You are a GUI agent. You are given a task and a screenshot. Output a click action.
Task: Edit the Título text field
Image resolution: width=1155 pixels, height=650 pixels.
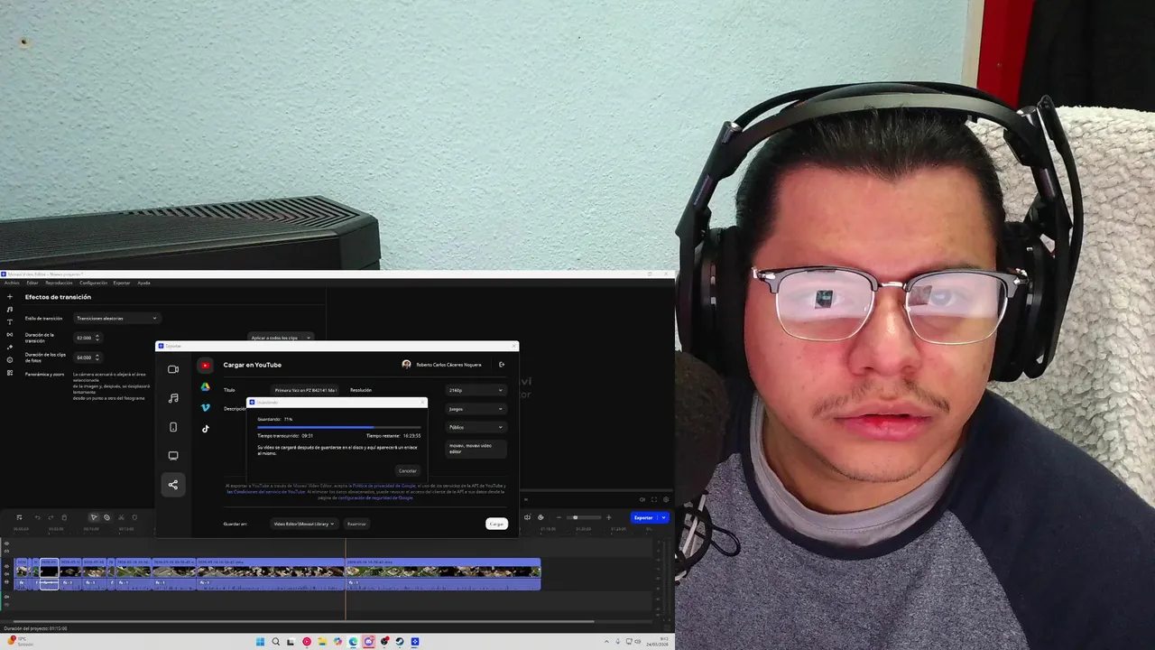click(304, 390)
